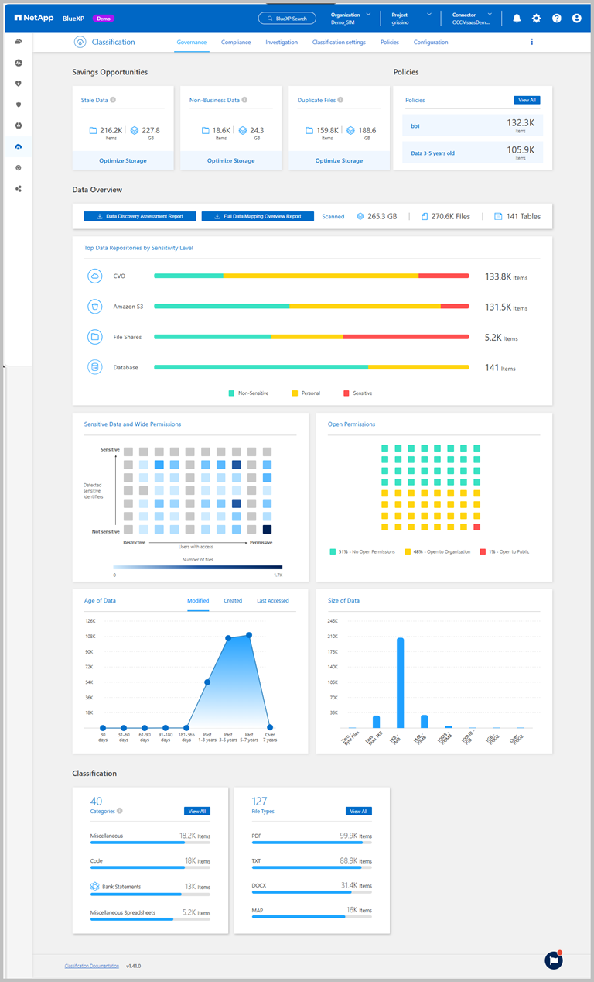The image size is (594, 982).
Task: Click the three-dot more options menu
Action: [x=532, y=42]
